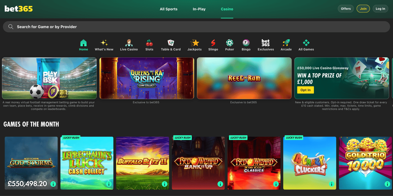393x196 pixels.
Task: Open the Playbook Football banner
Action: point(49,78)
